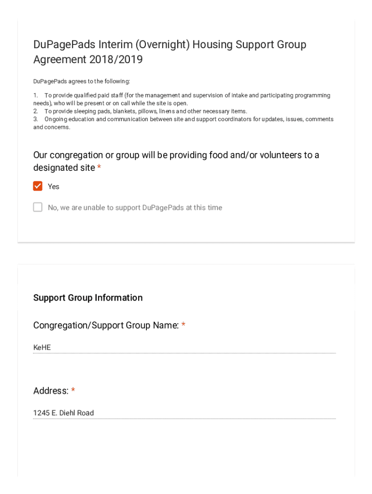This screenshot has height=494, width=372.
Task: Click item 3 about ongoing education and communication
Action: click(184, 123)
